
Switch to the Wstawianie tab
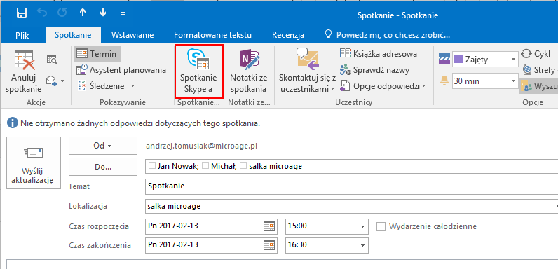(132, 35)
